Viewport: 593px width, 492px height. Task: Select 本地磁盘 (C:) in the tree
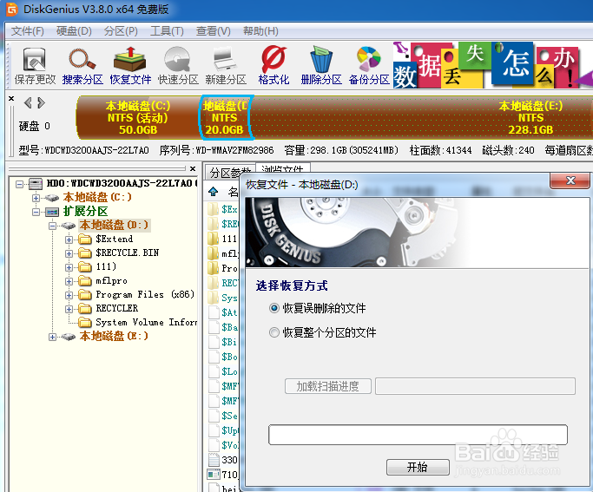pos(97,197)
